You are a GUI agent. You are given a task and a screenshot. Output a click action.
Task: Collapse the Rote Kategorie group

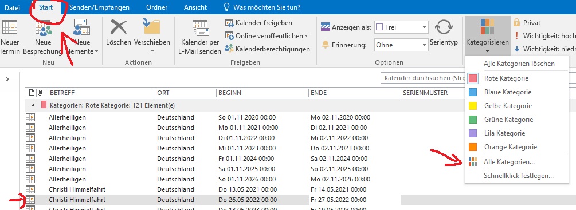pyautogui.click(x=33, y=105)
